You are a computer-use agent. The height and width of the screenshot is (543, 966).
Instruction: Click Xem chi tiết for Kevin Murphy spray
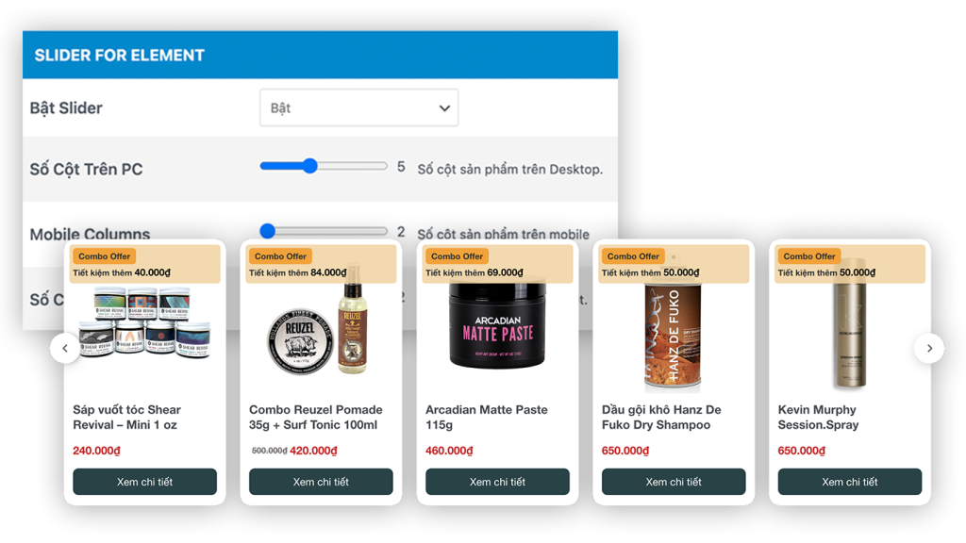850,482
